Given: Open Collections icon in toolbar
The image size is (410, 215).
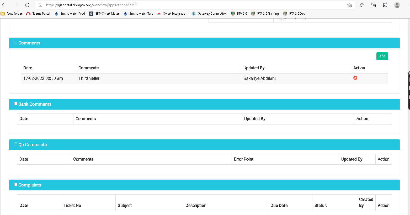Looking at the screenshot, I should click(374, 5).
